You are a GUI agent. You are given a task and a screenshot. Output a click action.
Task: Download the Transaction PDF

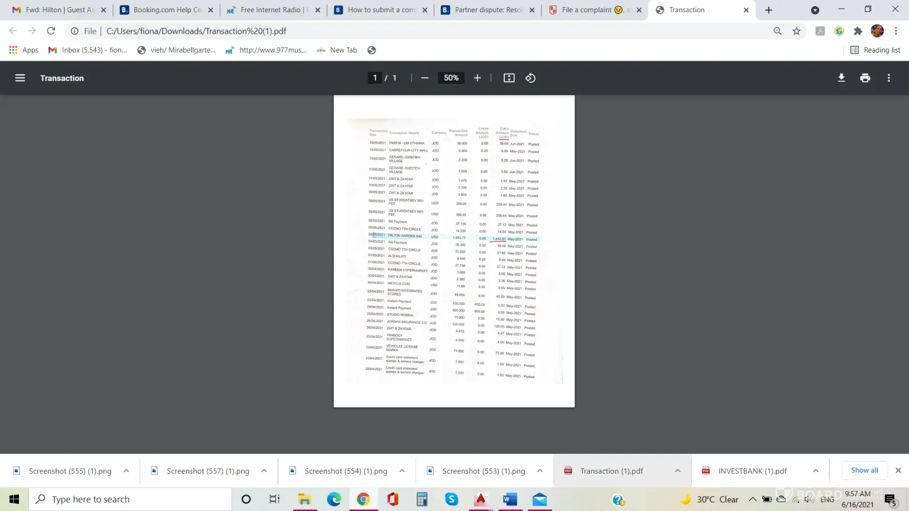[x=841, y=78]
